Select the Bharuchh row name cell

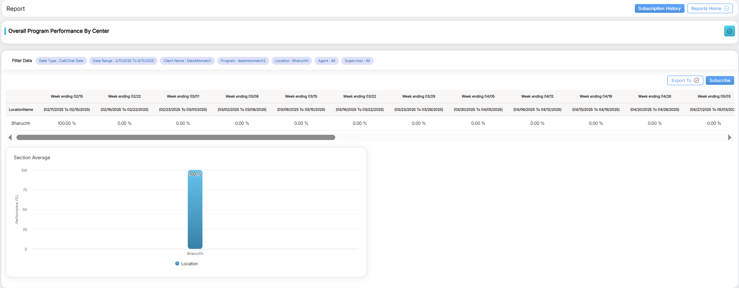coord(21,123)
